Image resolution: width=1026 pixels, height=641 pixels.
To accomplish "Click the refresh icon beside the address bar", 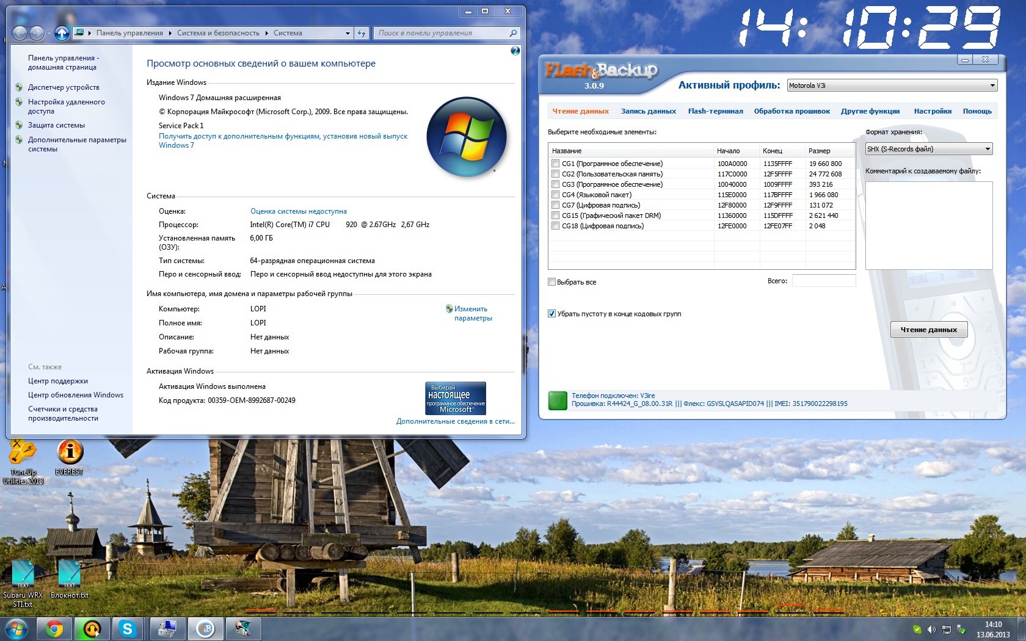I will (362, 33).
